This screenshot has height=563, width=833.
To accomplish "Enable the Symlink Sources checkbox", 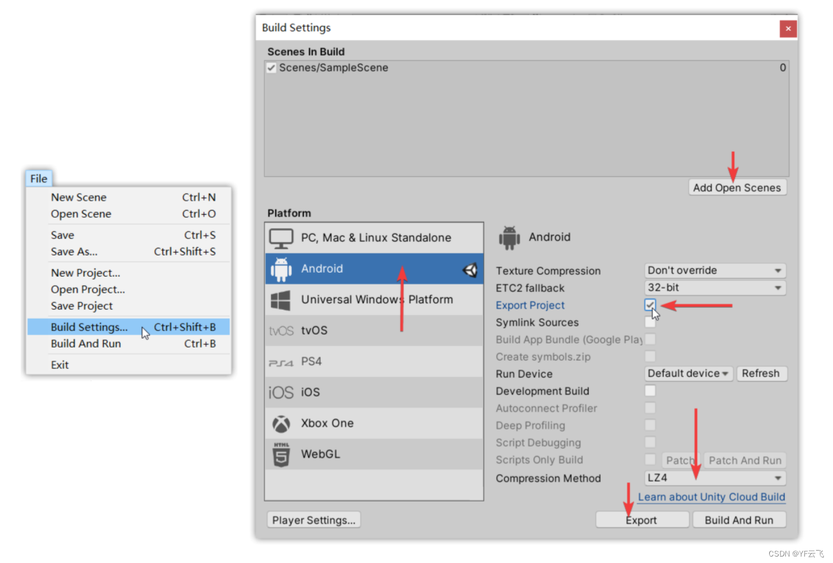I will point(650,322).
